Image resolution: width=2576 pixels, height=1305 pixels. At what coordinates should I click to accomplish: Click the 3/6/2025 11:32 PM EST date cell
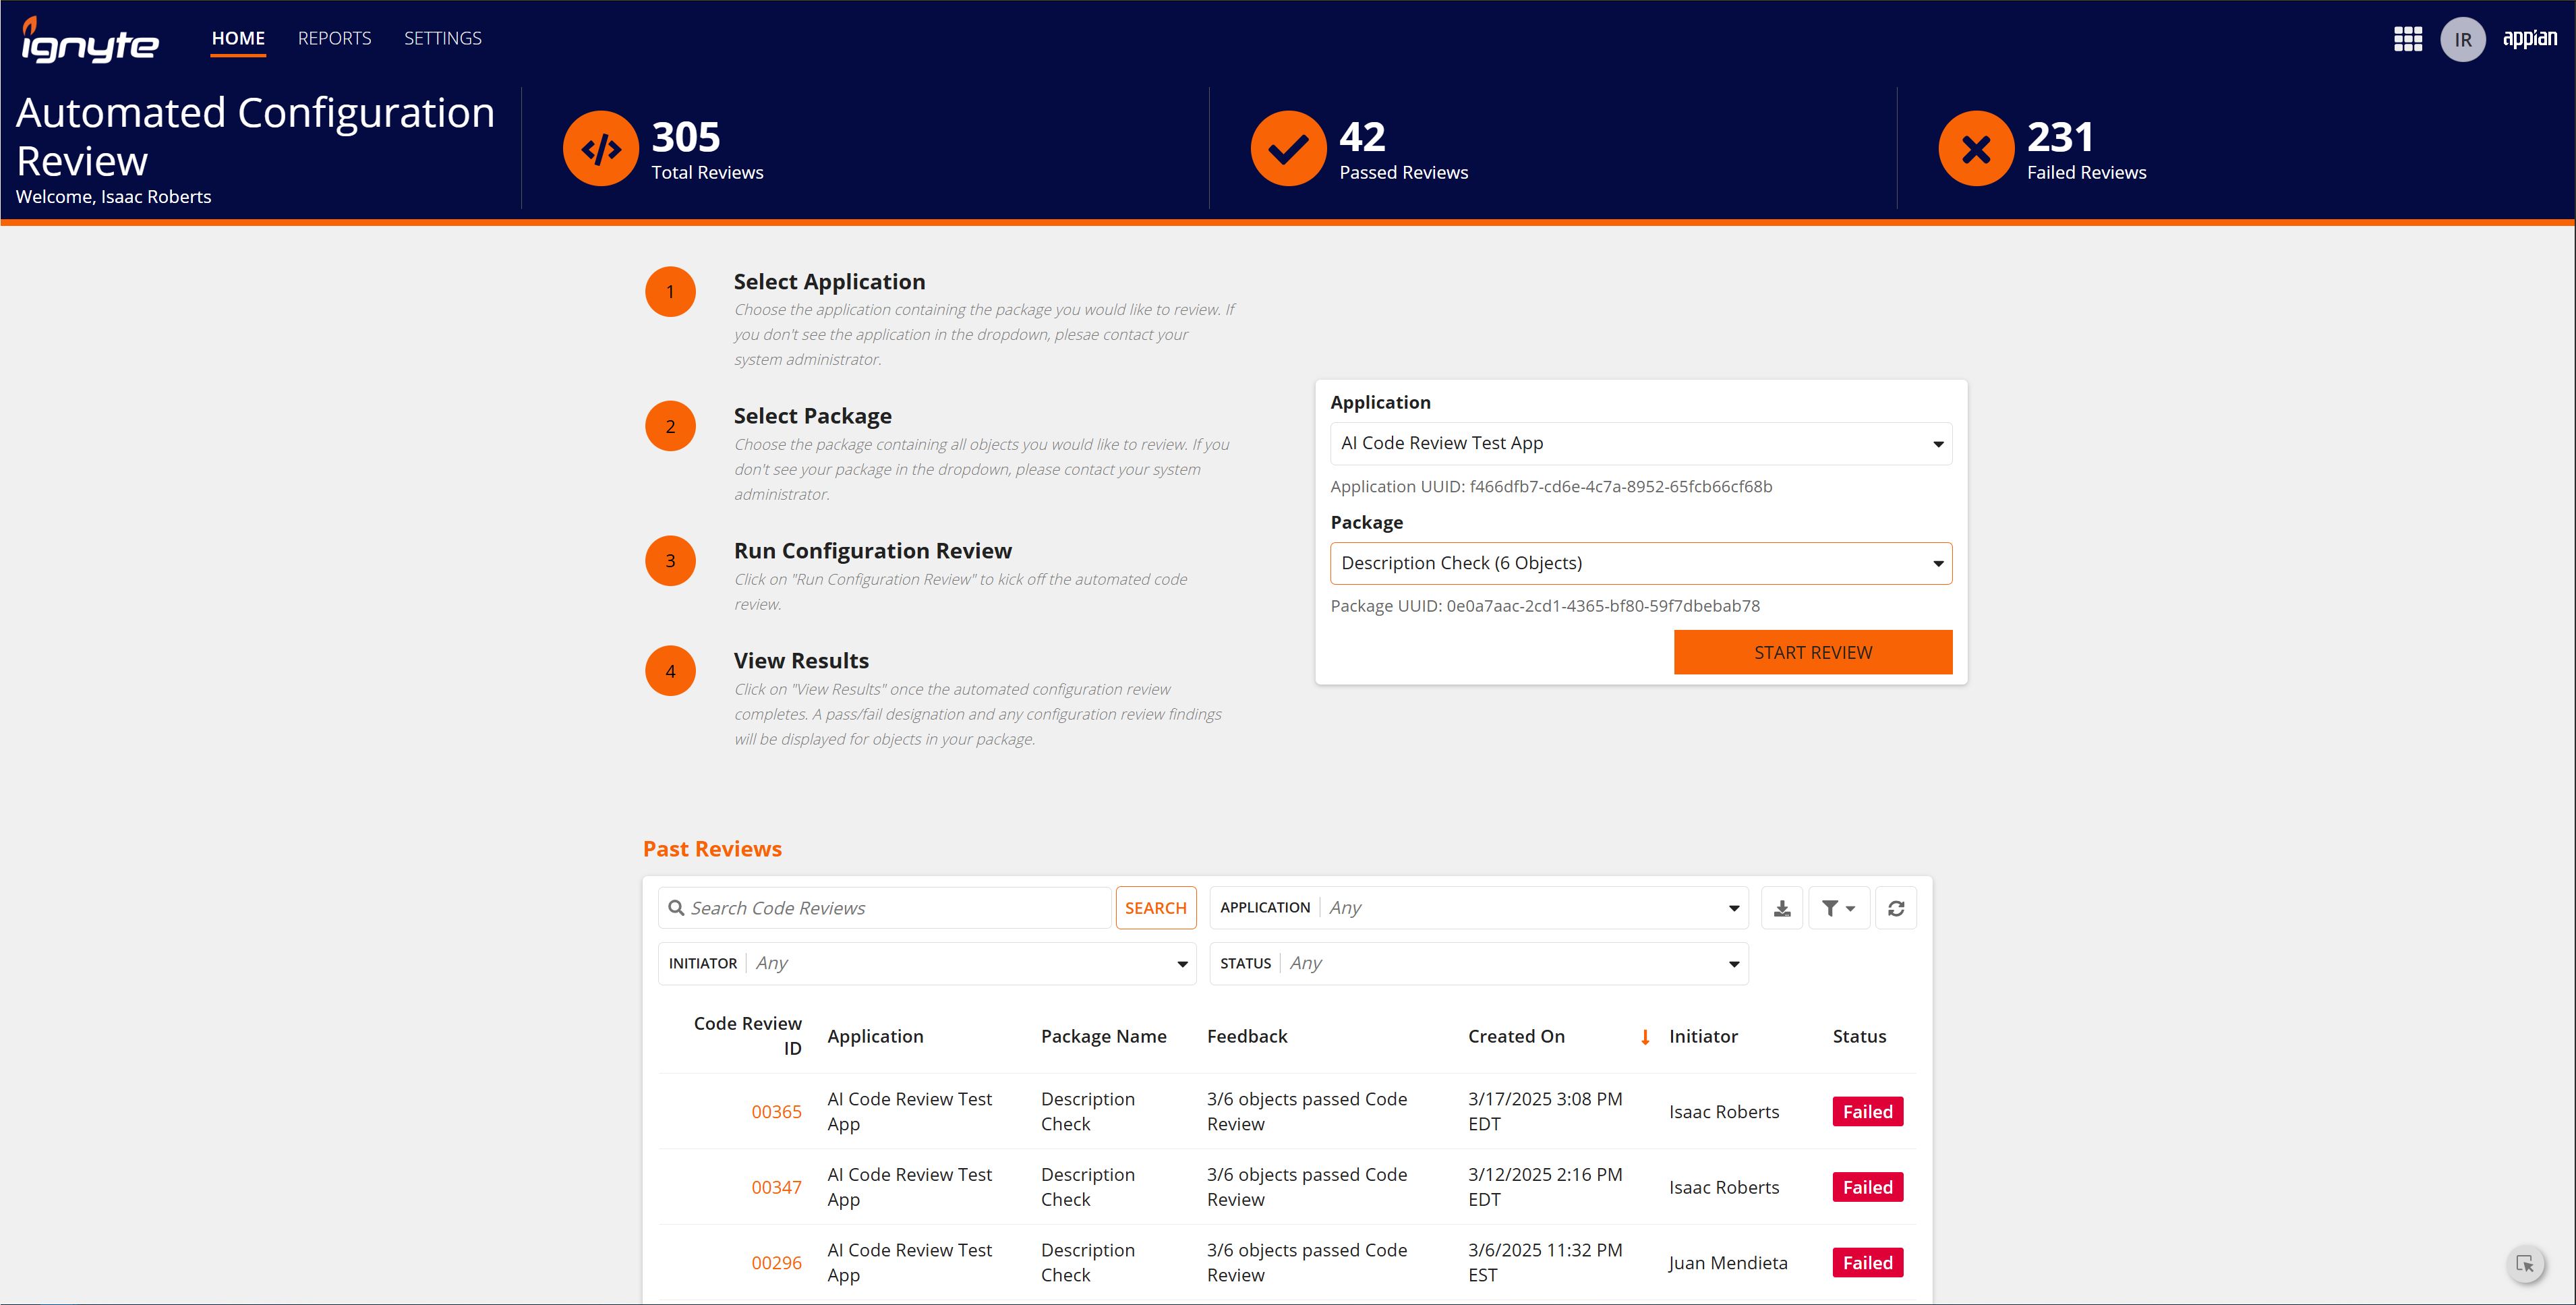pyautogui.click(x=1545, y=1262)
